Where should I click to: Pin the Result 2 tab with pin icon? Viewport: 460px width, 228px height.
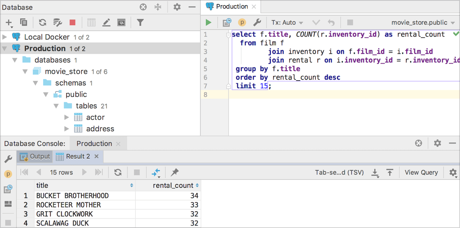(x=175, y=172)
